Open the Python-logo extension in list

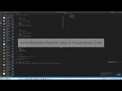point(4,24)
